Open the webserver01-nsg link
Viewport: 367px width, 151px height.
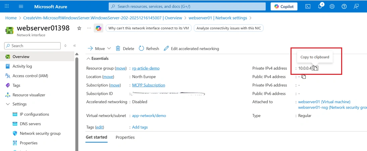(332, 108)
